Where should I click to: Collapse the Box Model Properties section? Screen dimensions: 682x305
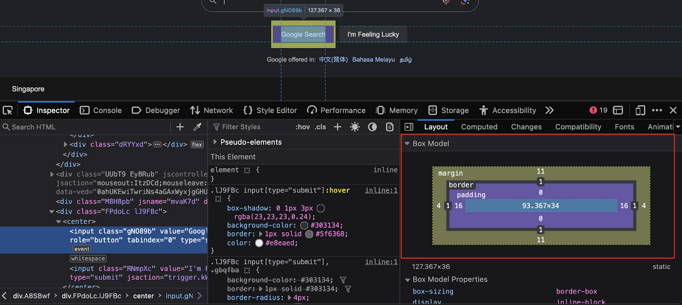(407, 279)
